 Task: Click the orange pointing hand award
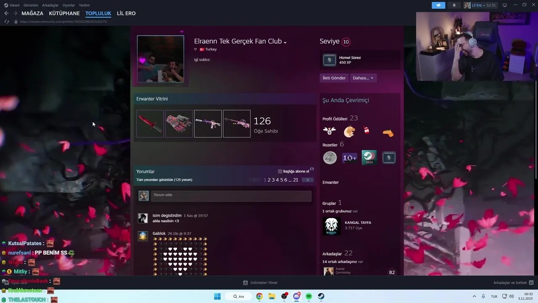388,133
